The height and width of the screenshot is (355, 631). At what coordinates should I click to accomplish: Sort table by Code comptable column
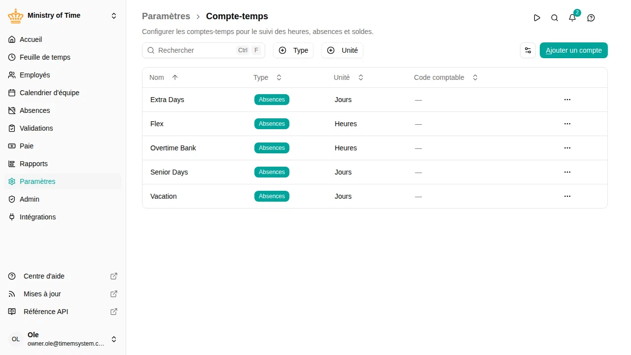click(x=446, y=77)
